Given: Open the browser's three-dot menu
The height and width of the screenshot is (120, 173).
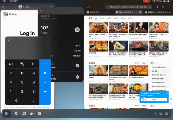Looking at the screenshot, I should click(x=169, y=7).
